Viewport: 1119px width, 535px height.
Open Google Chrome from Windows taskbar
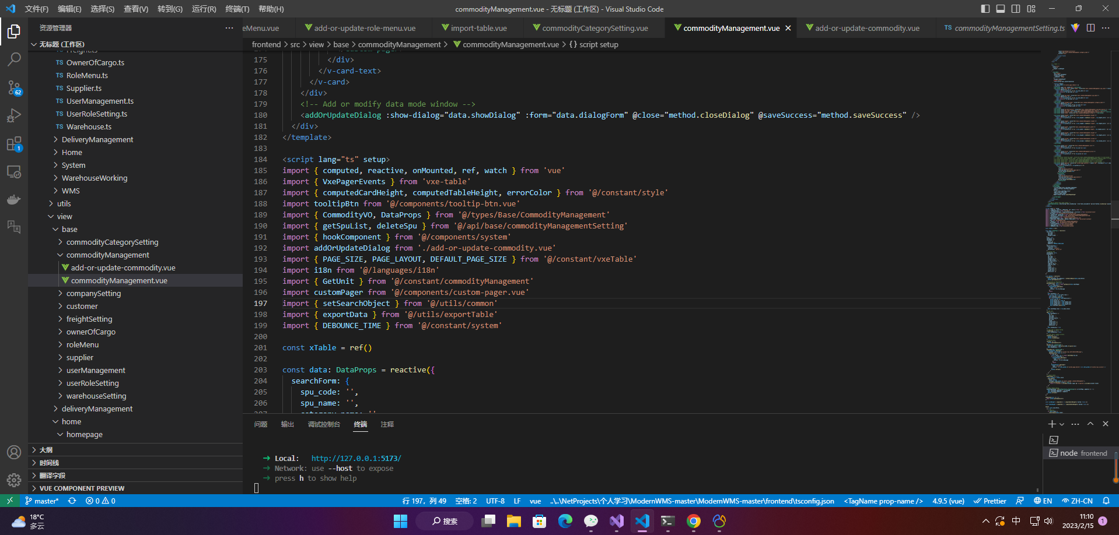coord(694,521)
